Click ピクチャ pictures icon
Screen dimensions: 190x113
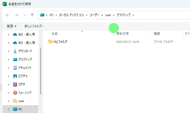(x=15, y=76)
